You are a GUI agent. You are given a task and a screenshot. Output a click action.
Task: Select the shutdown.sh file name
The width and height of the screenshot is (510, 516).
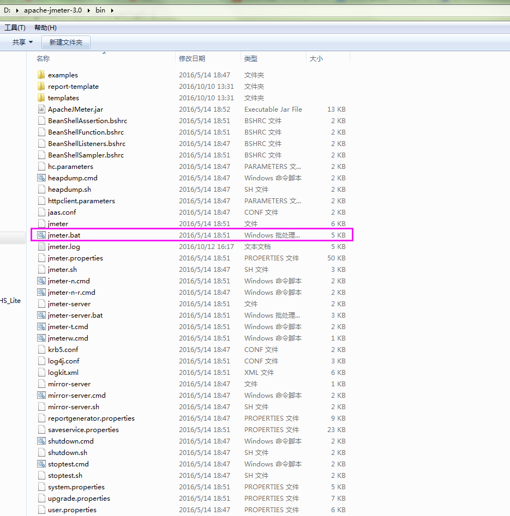pos(68,452)
